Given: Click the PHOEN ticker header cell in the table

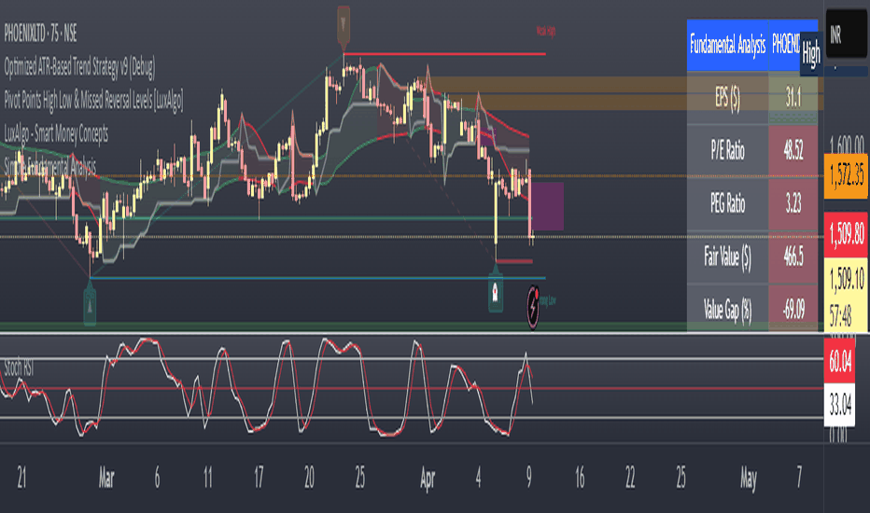Looking at the screenshot, I should pos(786,45).
